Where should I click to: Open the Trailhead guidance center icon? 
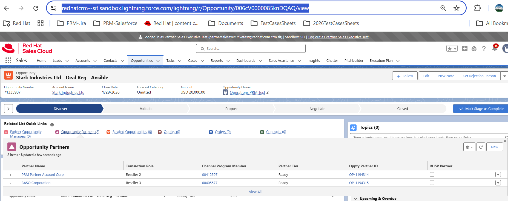pyautogui.click(x=474, y=48)
